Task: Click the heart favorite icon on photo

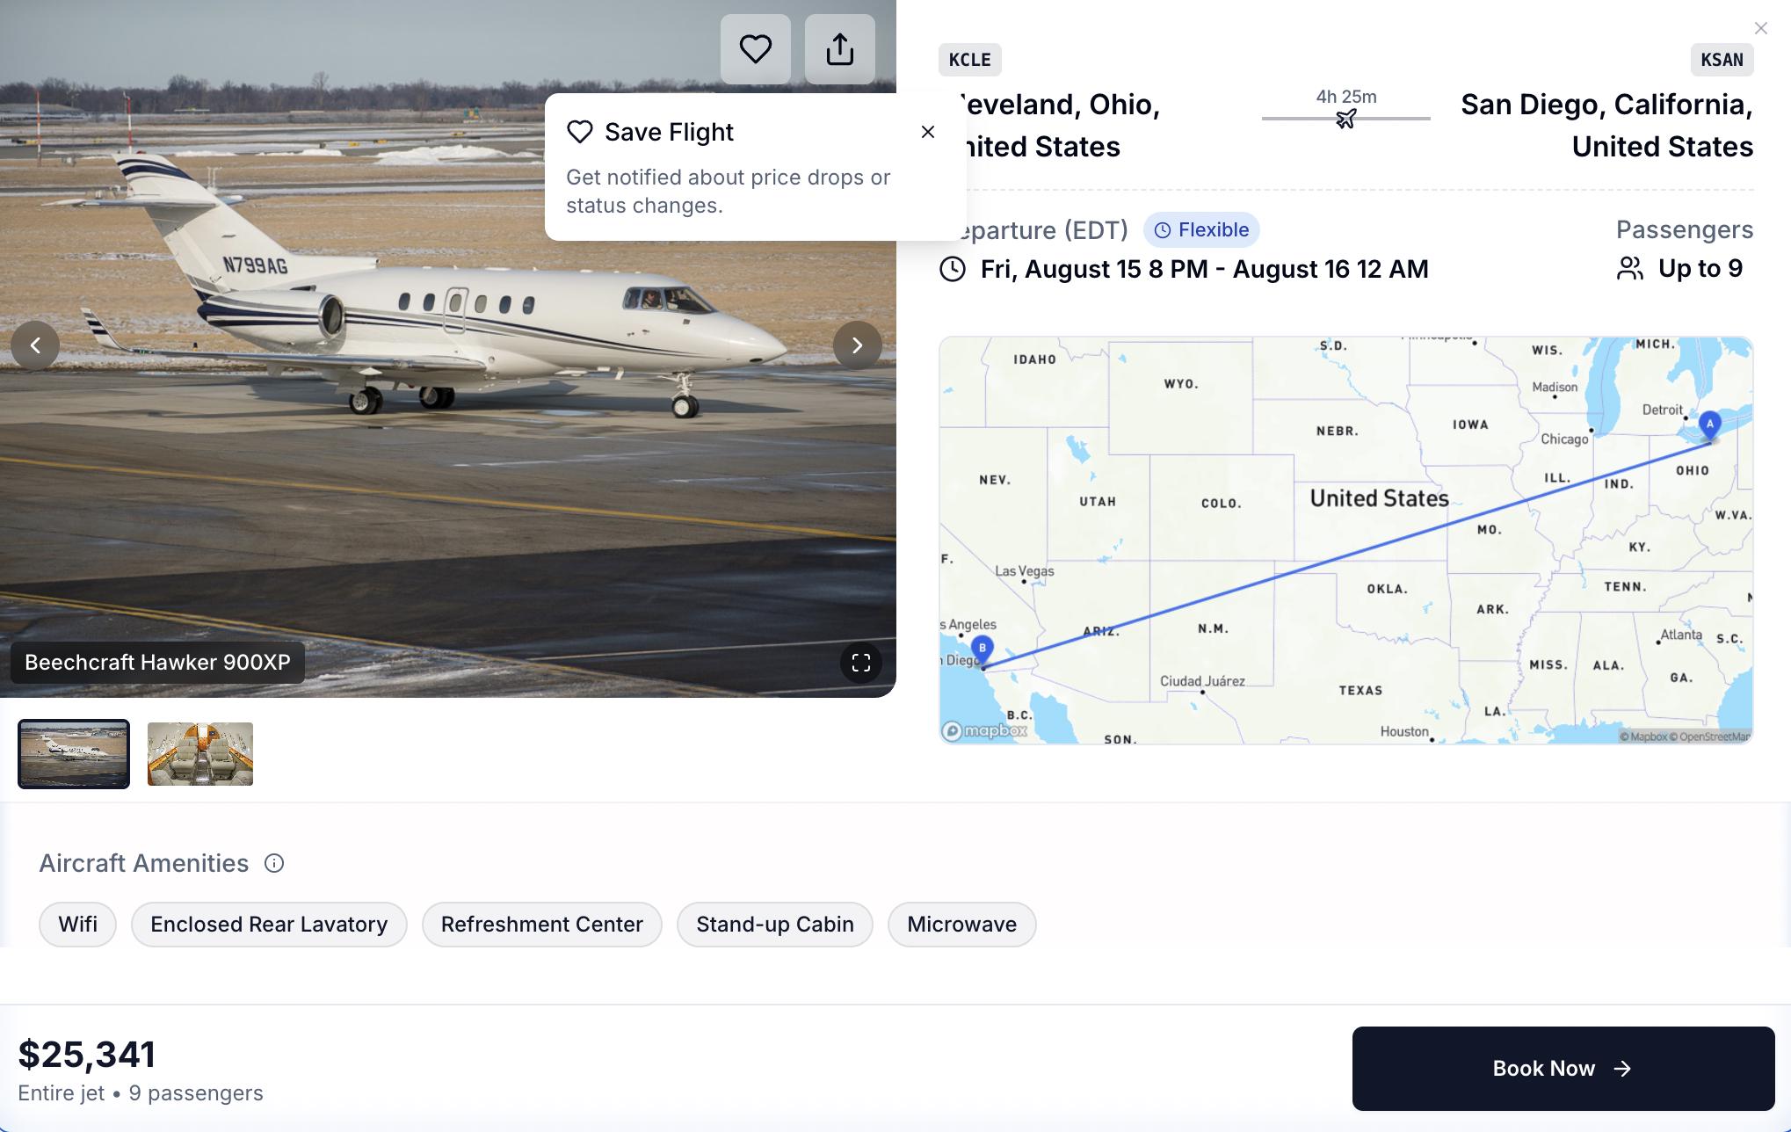Action: (755, 49)
